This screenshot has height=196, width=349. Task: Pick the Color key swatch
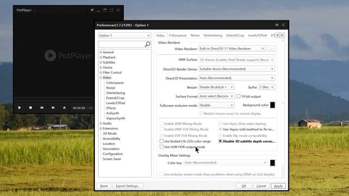pos(273,163)
